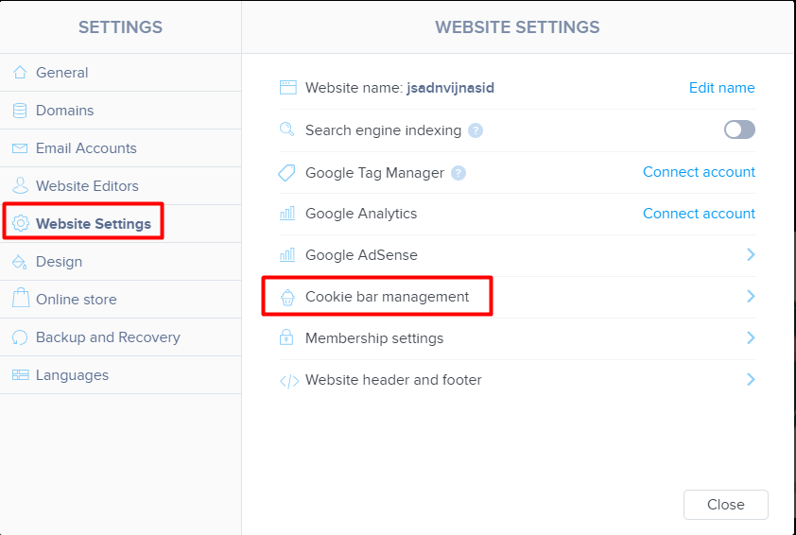796x535 pixels.
Task: Click the Google Analytics bar chart icon
Action: [x=287, y=214]
